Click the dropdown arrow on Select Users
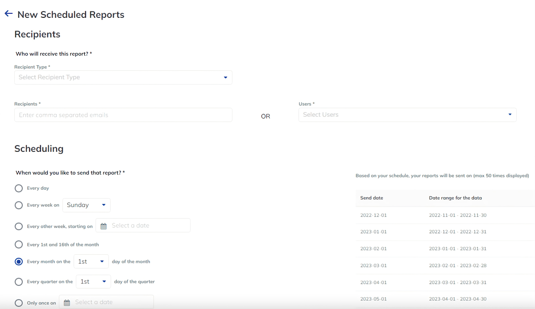 point(510,114)
